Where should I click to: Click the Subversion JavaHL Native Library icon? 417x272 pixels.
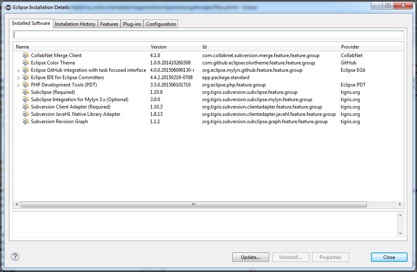(26, 114)
